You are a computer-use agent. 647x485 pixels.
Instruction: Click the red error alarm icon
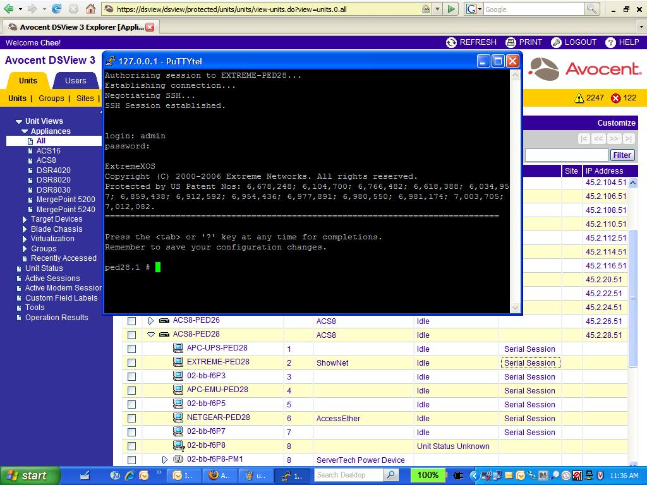tap(615, 98)
